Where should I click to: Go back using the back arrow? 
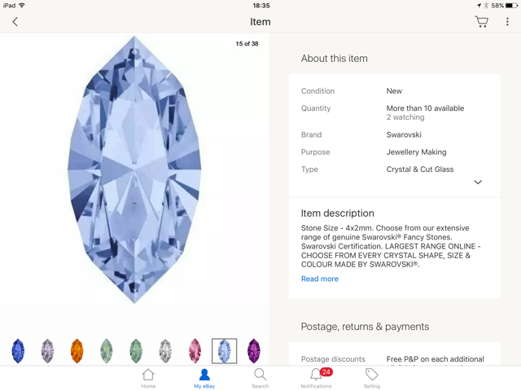click(x=15, y=22)
